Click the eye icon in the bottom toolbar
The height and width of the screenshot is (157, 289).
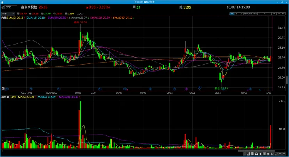[x=272, y=154]
